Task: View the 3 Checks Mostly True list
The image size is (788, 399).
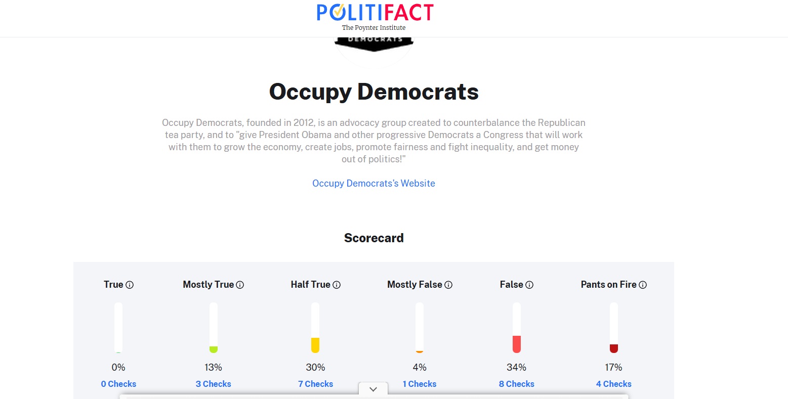Action: click(x=214, y=384)
